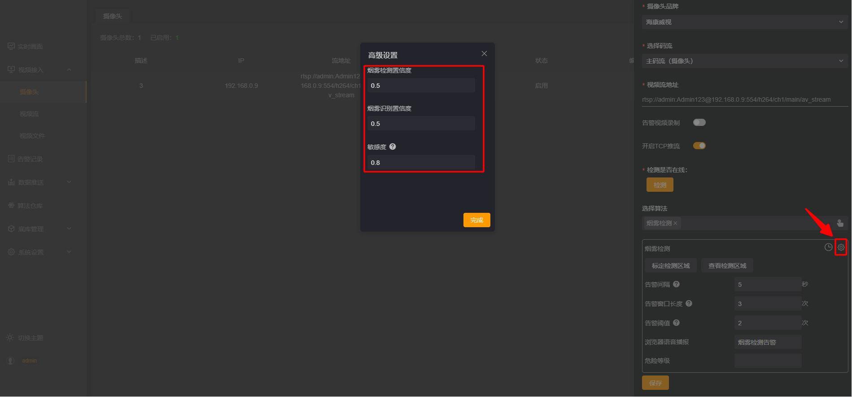This screenshot has height=397, width=852.
Task: Click the admin user avatar icon
Action: [11, 361]
